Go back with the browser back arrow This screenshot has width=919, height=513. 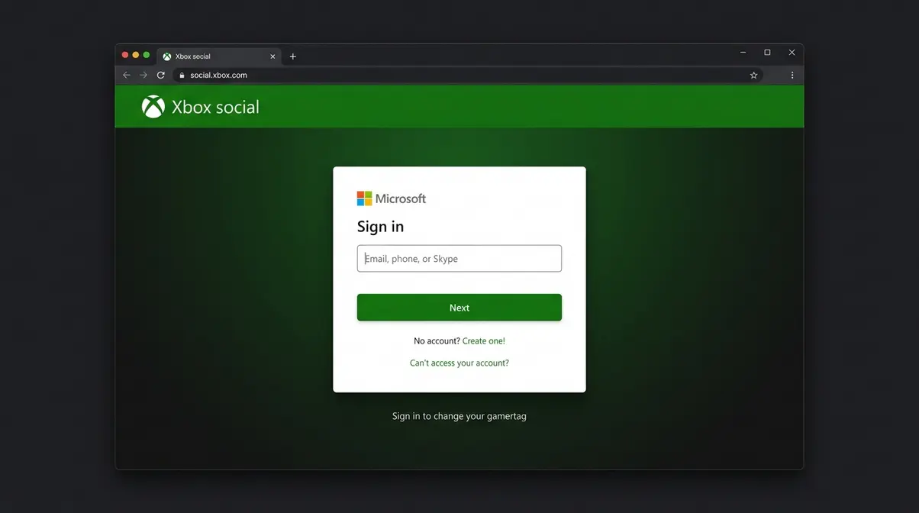(x=127, y=75)
